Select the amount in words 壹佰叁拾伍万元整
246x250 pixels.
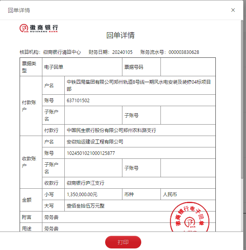click(x=86, y=206)
